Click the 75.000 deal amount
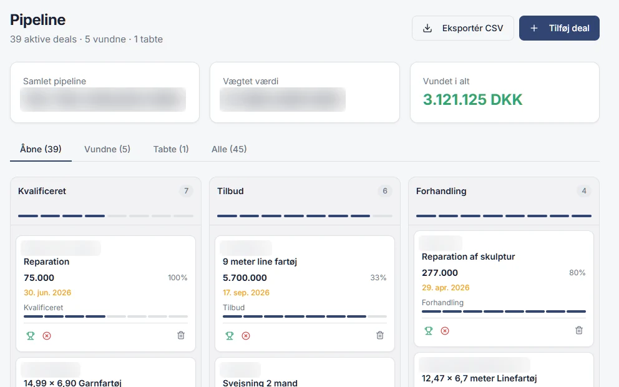Image resolution: width=619 pixels, height=387 pixels. [39, 278]
